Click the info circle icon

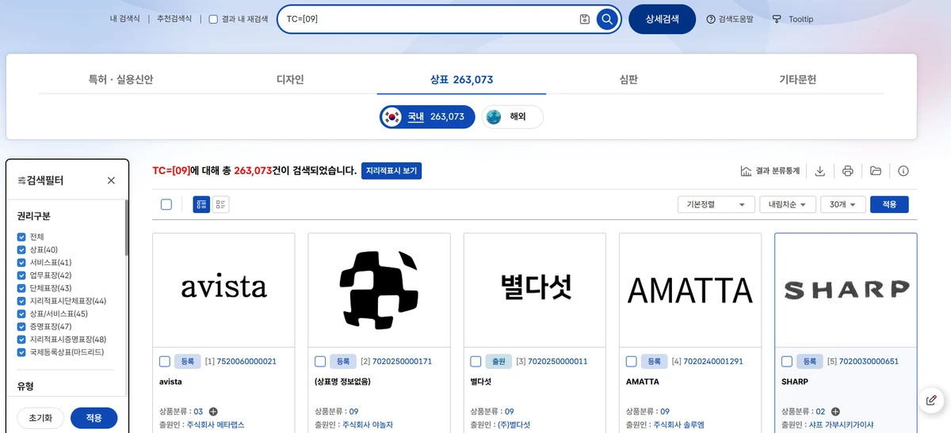tap(903, 171)
